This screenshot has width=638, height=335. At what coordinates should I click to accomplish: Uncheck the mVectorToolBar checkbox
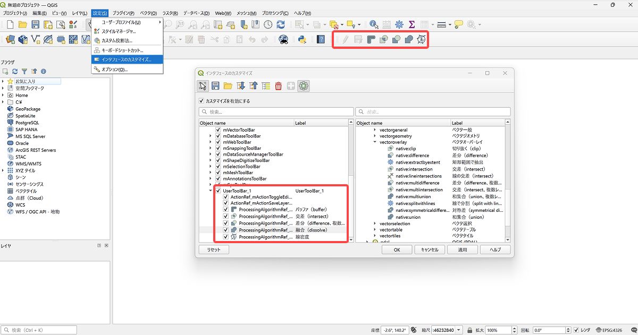pos(218,130)
